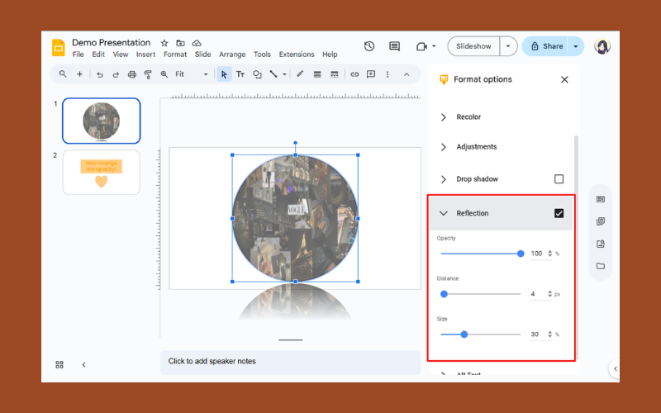The width and height of the screenshot is (661, 413).
Task: Select the line tool
Action: [273, 74]
